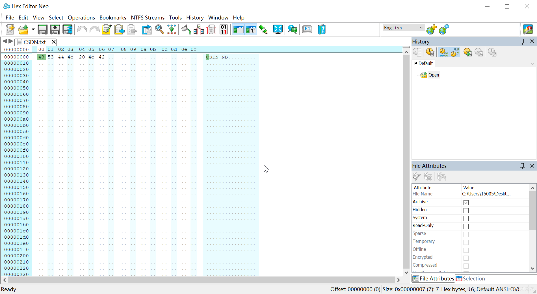
Task: Close the File Attributes panel
Action: pos(532,166)
